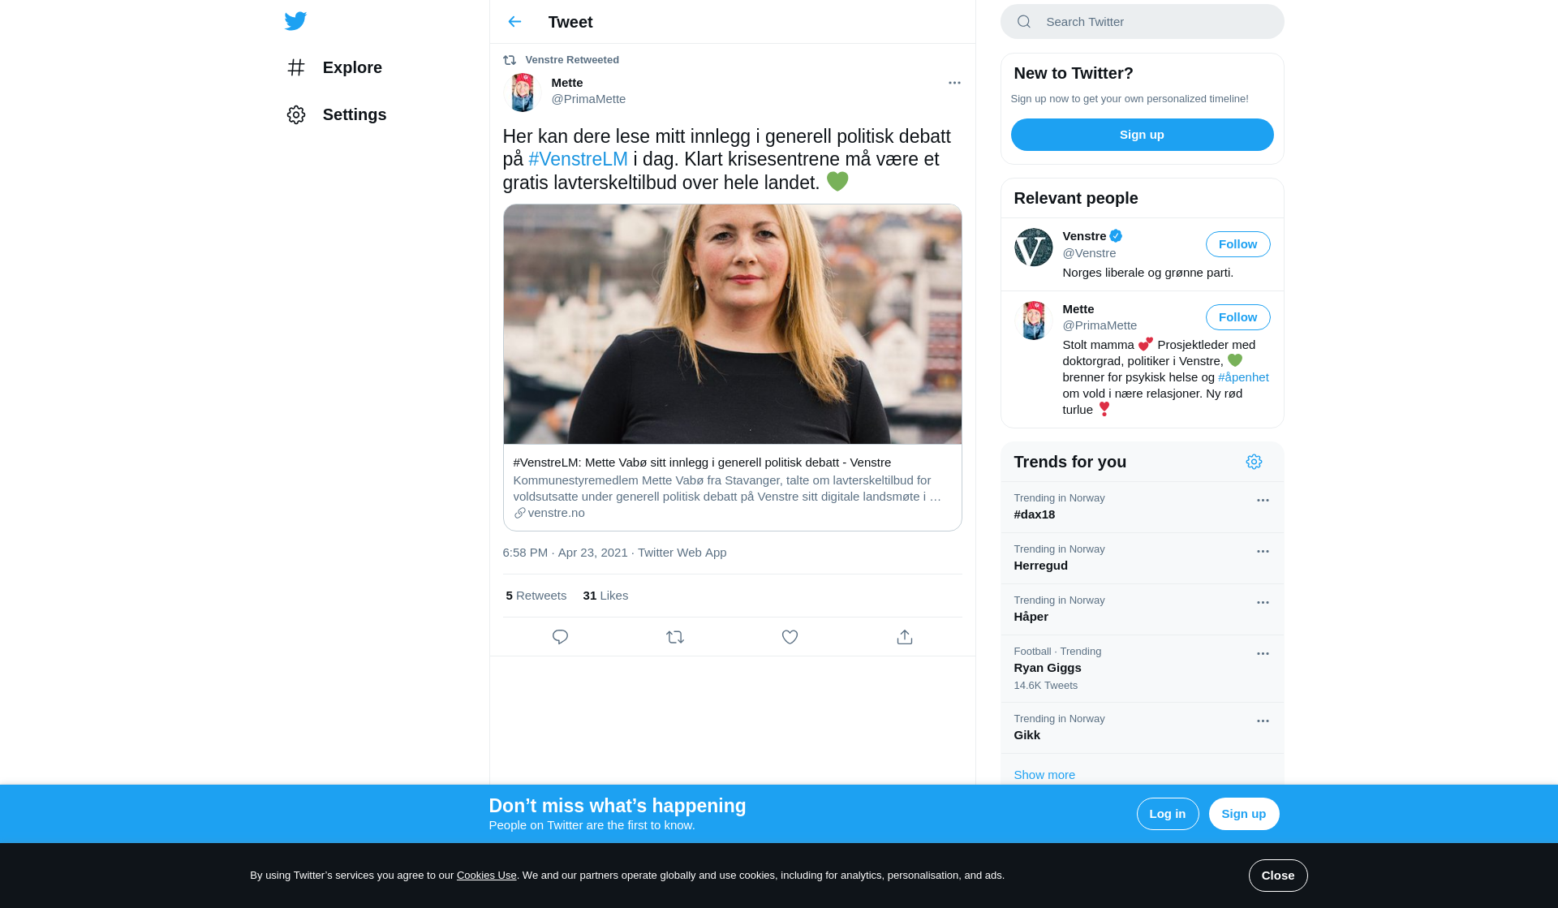Click Log in on the bottom banner

1167,814
